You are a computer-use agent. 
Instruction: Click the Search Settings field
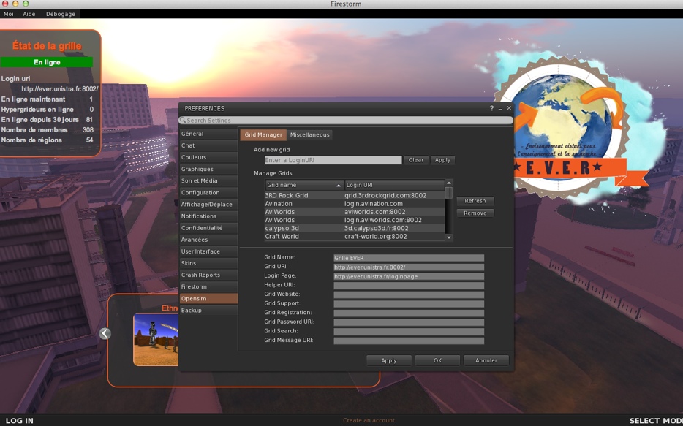[x=346, y=121]
